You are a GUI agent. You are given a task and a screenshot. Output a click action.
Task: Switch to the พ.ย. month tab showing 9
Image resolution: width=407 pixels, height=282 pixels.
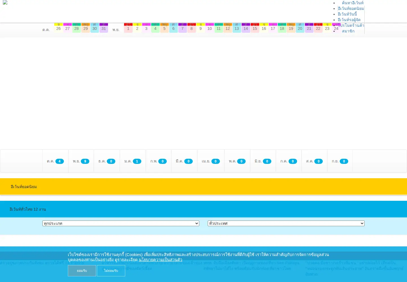[x=81, y=161]
